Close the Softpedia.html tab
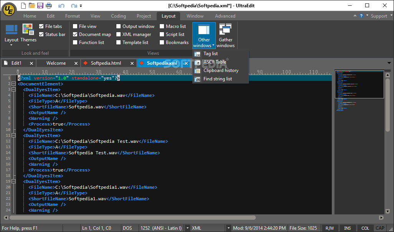The height and width of the screenshot is (232, 394). [132, 64]
